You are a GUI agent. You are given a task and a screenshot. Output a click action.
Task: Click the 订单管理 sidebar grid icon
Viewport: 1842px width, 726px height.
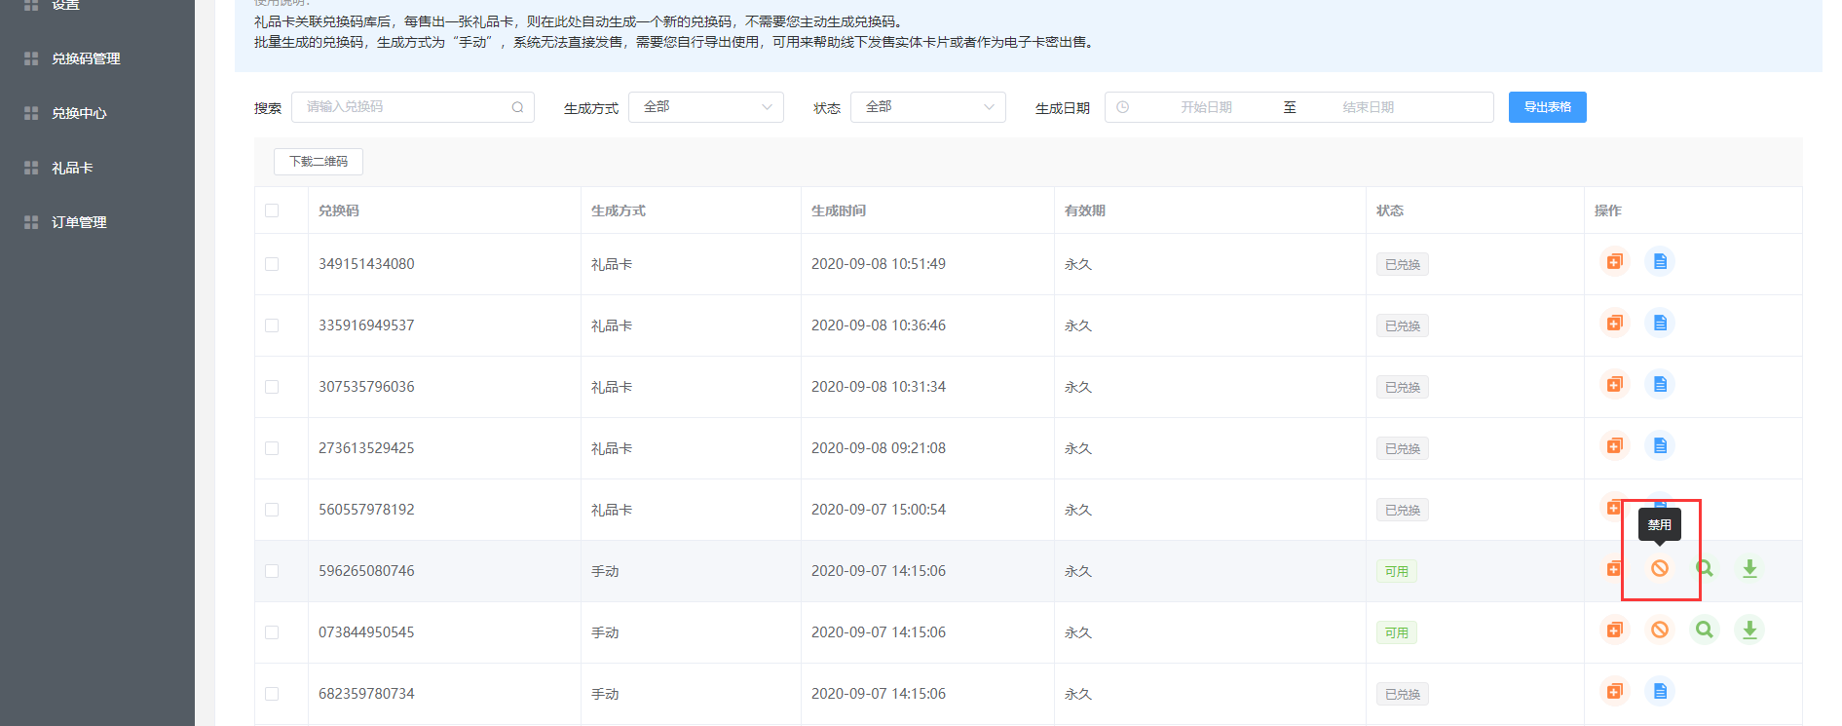[31, 222]
